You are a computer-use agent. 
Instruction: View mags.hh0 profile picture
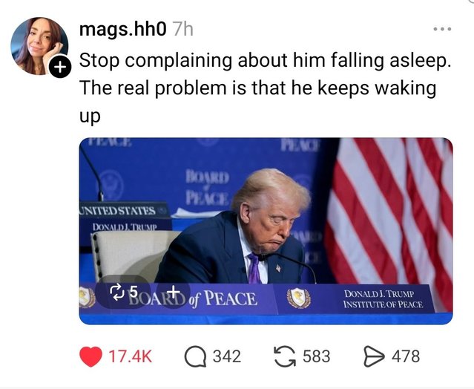click(39, 46)
